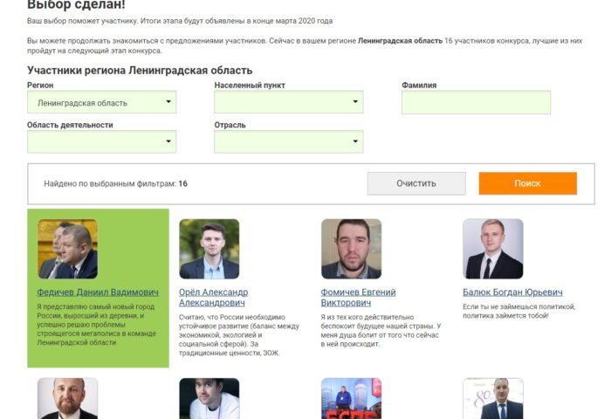Image resolution: width=611 pixels, height=419 pixels.
Task: Select the bearded bald man's photo in second row
Action: point(67,398)
